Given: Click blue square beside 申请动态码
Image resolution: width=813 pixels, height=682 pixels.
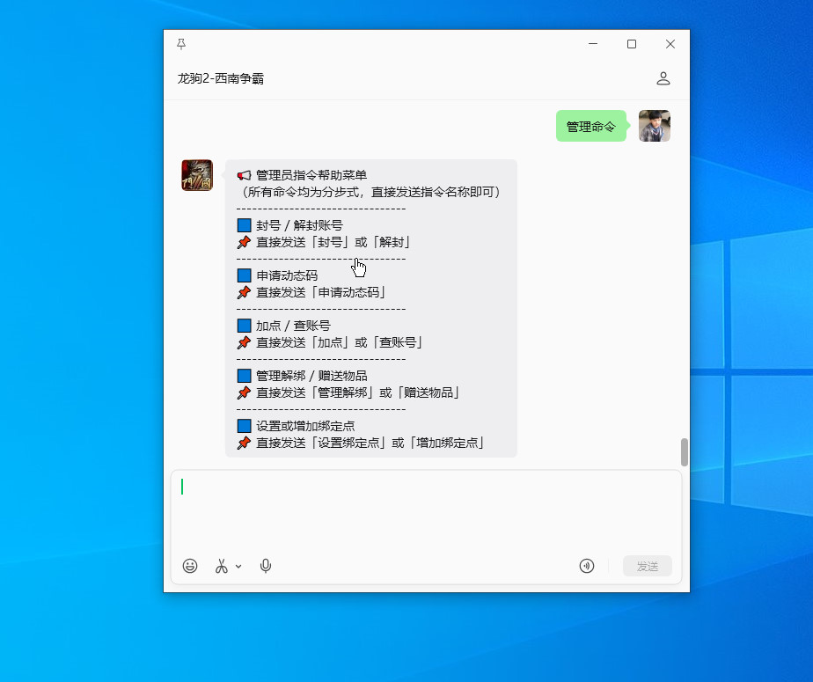Looking at the screenshot, I should pyautogui.click(x=245, y=275).
